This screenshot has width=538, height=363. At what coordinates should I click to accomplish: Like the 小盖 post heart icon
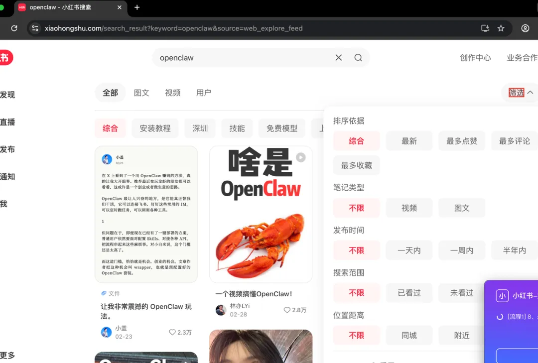(172, 332)
